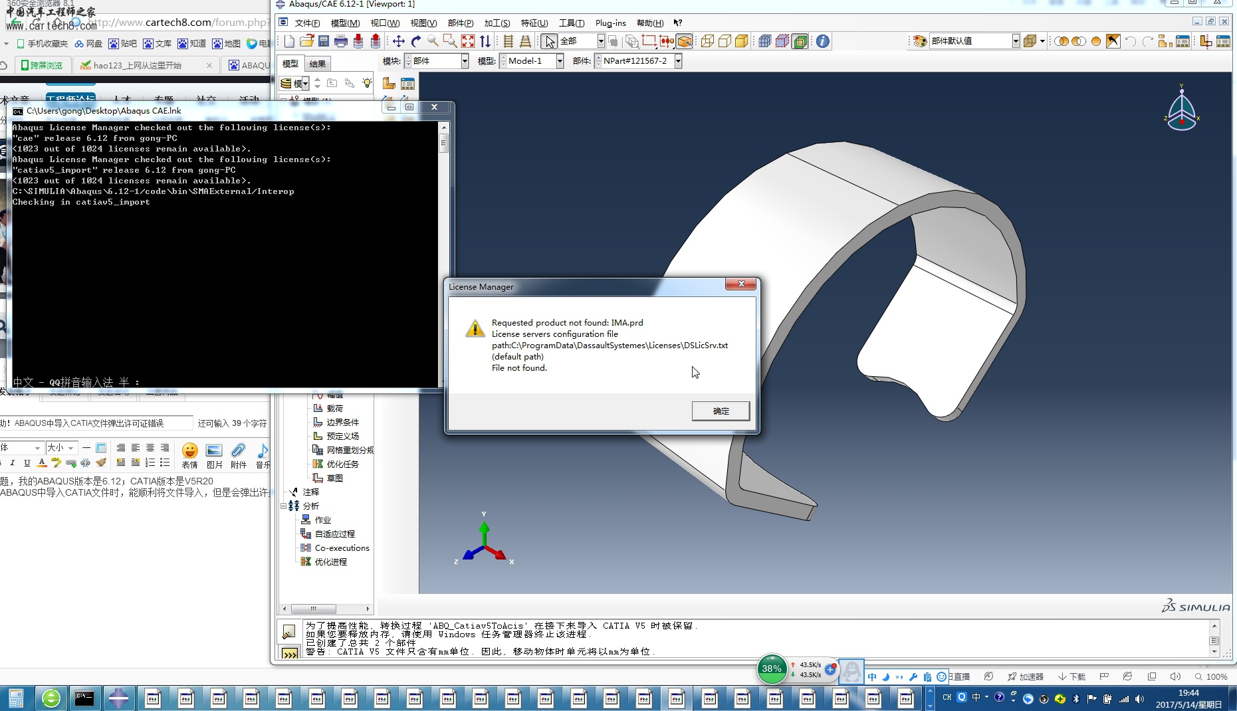Select the Rotate View tool
This screenshot has width=1237, height=711.
point(416,41)
